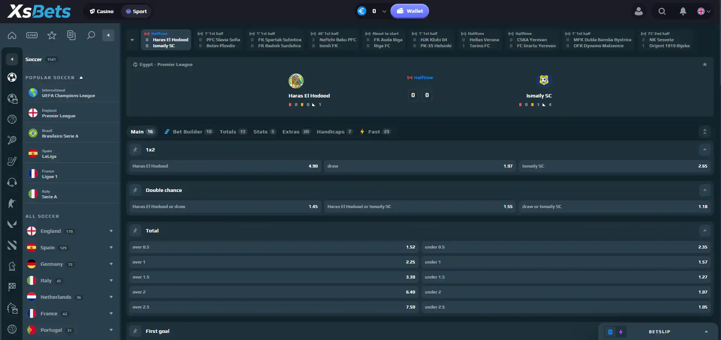Open the Sport section
Image resolution: width=721 pixels, height=340 pixels.
click(x=136, y=11)
